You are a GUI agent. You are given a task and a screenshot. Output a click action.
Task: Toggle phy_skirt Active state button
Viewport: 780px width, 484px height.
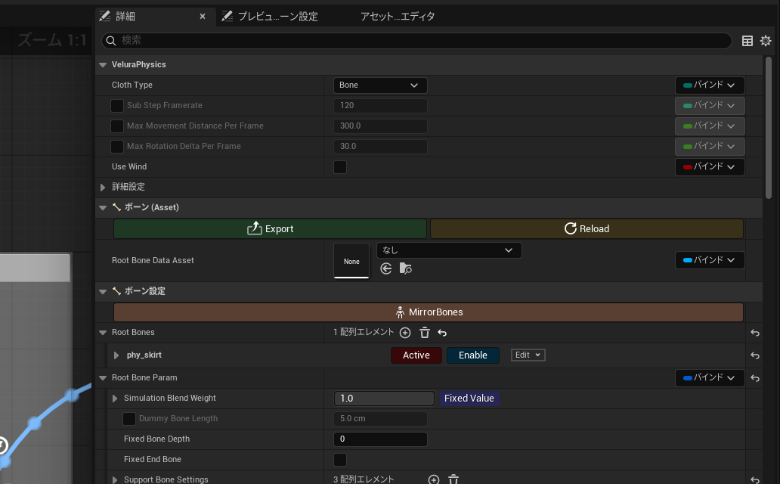point(416,355)
